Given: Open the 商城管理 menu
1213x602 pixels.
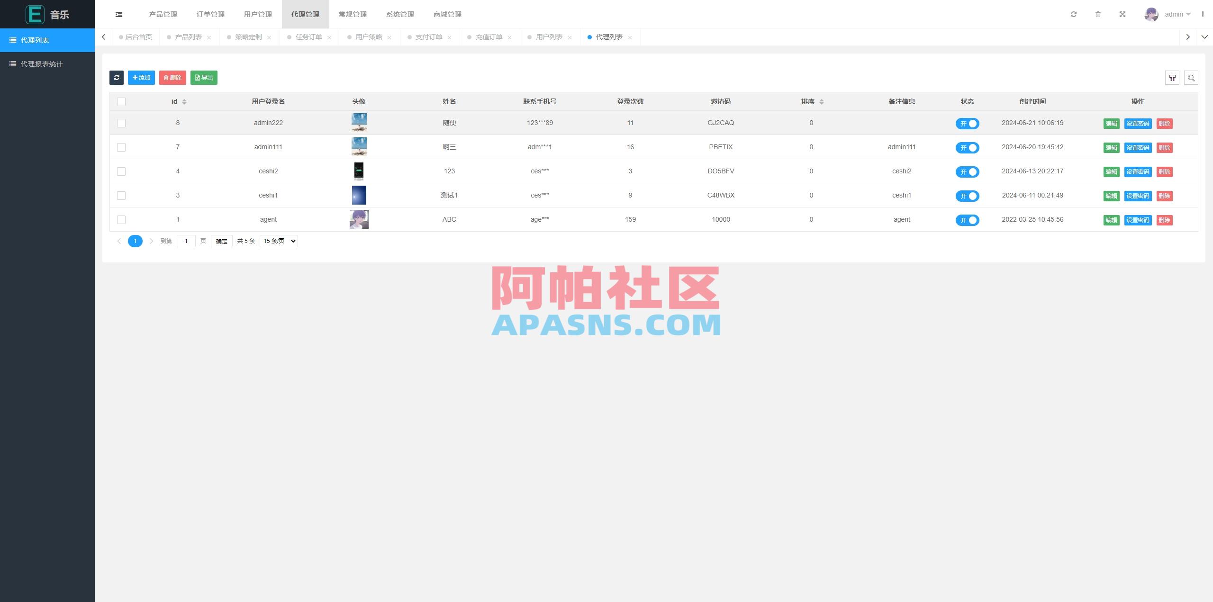Looking at the screenshot, I should (447, 14).
